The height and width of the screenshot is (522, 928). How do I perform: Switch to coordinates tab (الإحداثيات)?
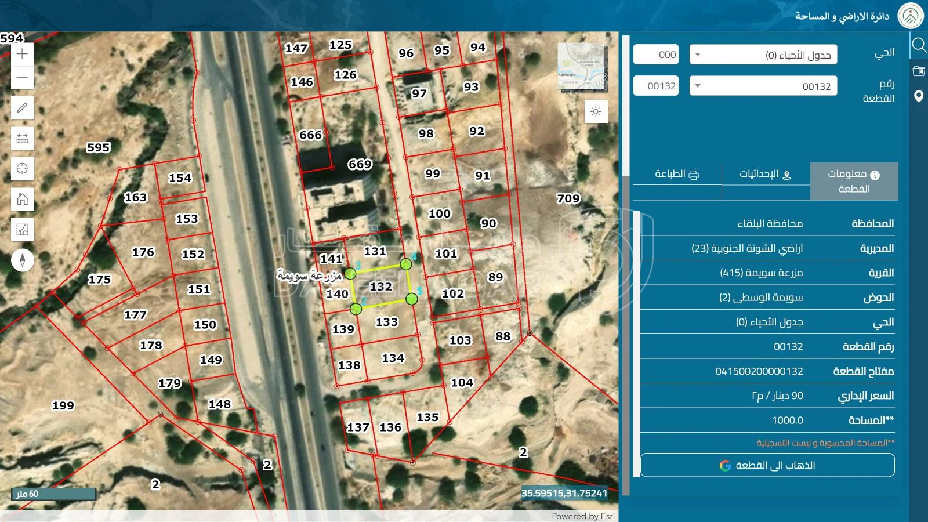[x=766, y=174]
